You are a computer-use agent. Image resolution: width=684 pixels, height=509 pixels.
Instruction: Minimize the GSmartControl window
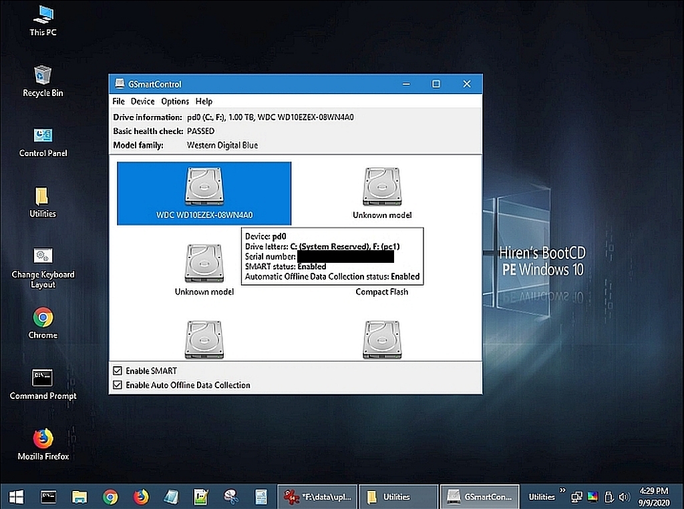pyautogui.click(x=406, y=83)
